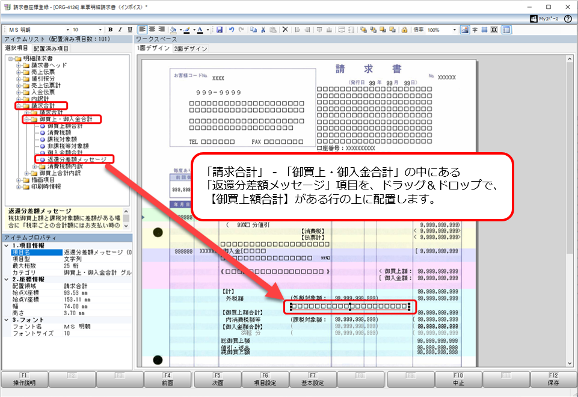This screenshot has height=397, width=578.
Task: Toggle the side panel layout icon
Action: [x=506, y=30]
